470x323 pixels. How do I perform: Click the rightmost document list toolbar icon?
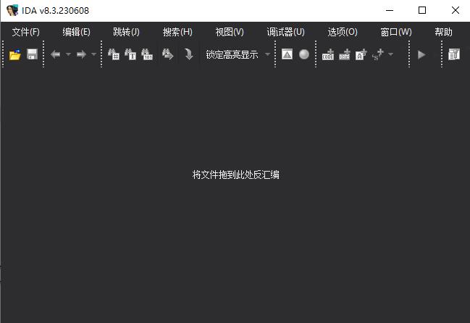click(454, 54)
